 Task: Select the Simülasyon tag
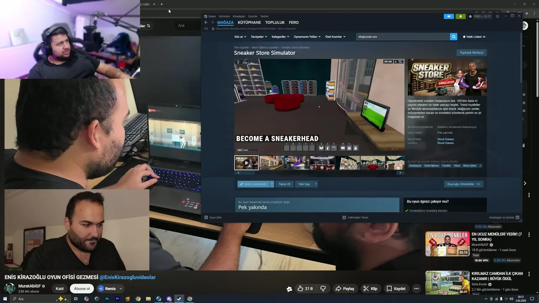coord(415,166)
